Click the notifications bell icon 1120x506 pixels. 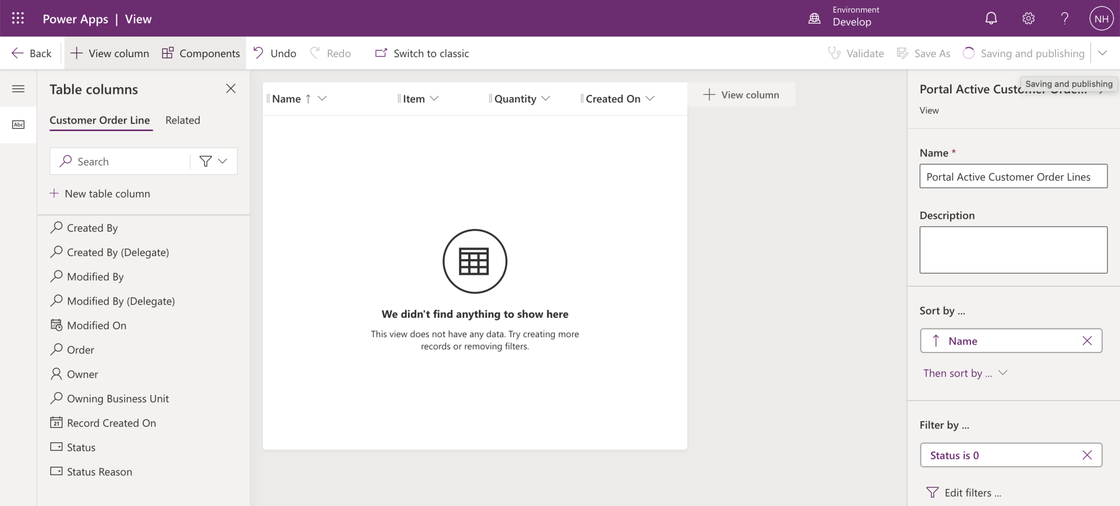point(990,19)
